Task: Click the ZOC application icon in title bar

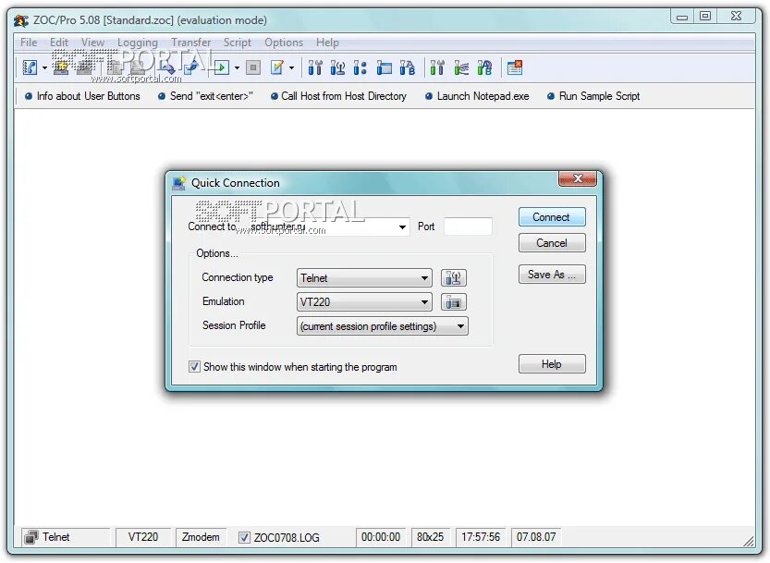Action: pyautogui.click(x=21, y=20)
